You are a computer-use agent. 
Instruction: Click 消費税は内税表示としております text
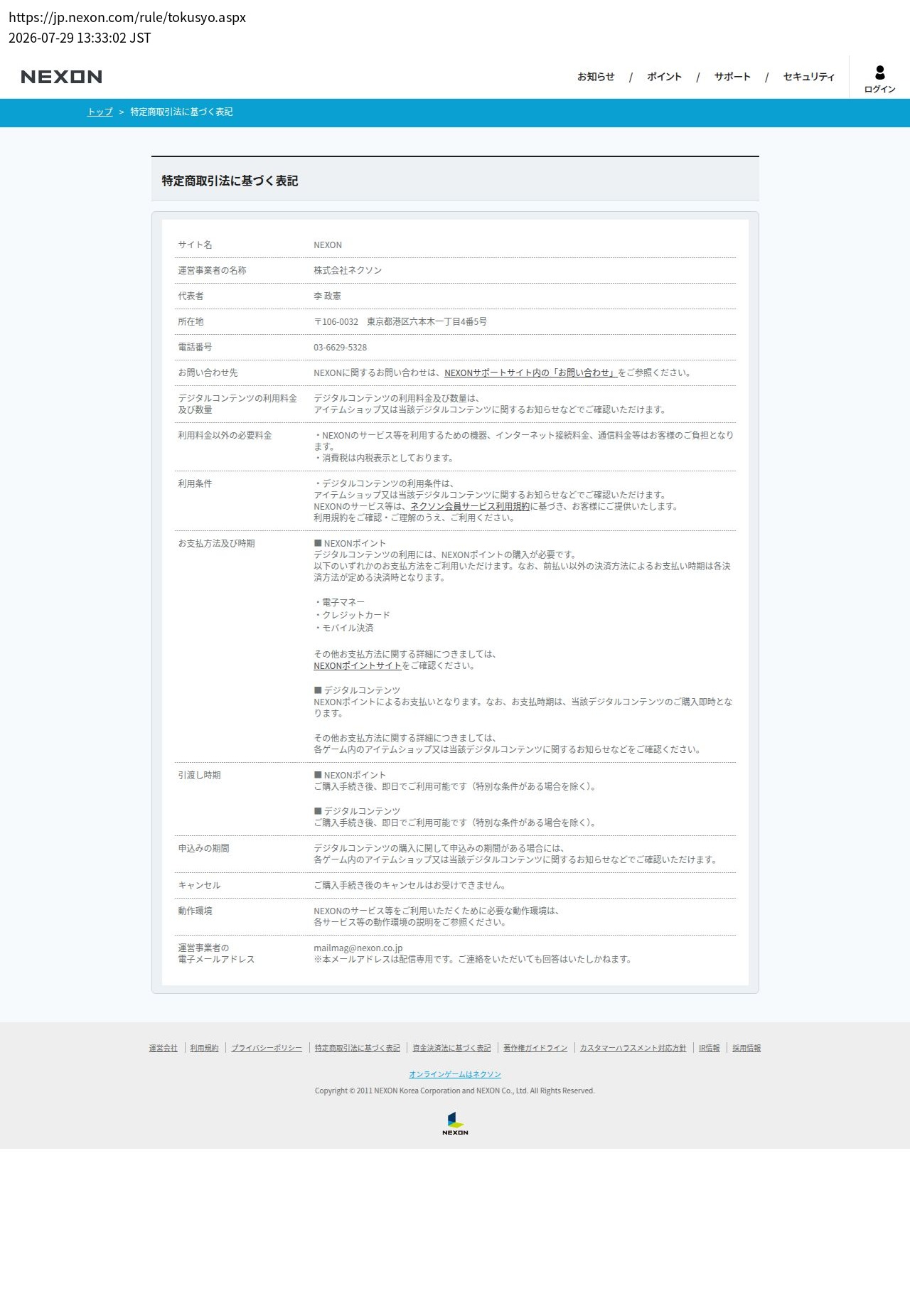384,459
